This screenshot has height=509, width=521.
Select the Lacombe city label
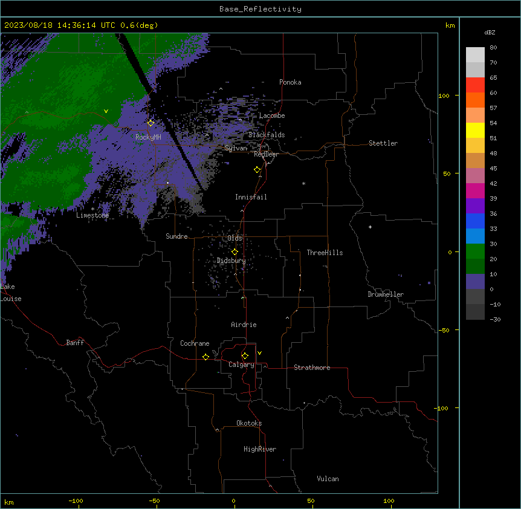pyautogui.click(x=272, y=115)
